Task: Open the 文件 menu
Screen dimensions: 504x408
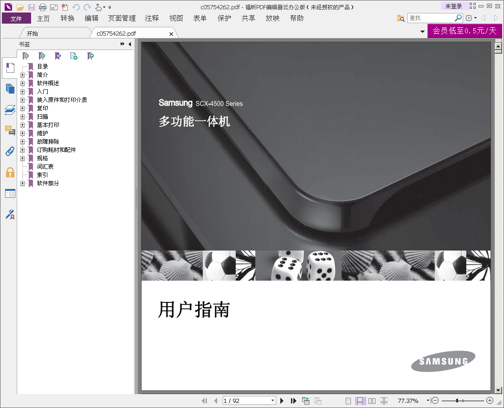Action: (x=16, y=18)
